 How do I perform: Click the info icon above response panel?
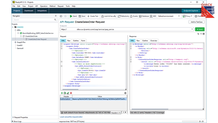204,34
